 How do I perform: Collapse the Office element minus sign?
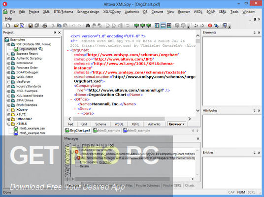click(x=71, y=99)
